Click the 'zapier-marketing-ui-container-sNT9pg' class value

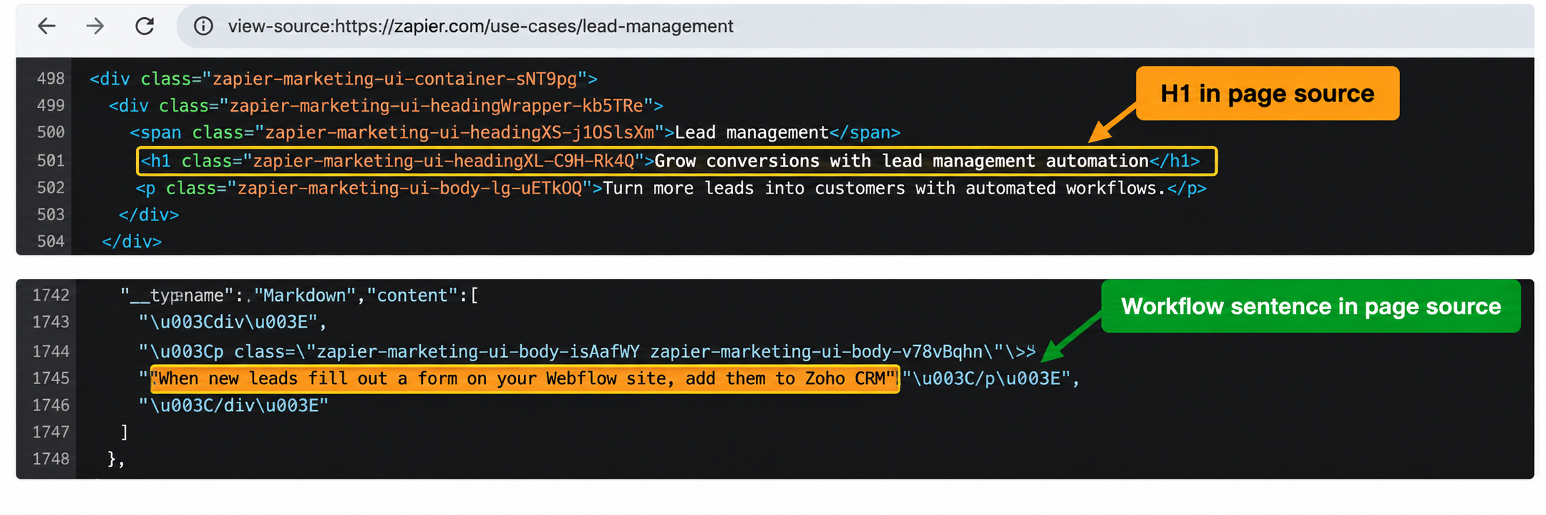point(395,78)
